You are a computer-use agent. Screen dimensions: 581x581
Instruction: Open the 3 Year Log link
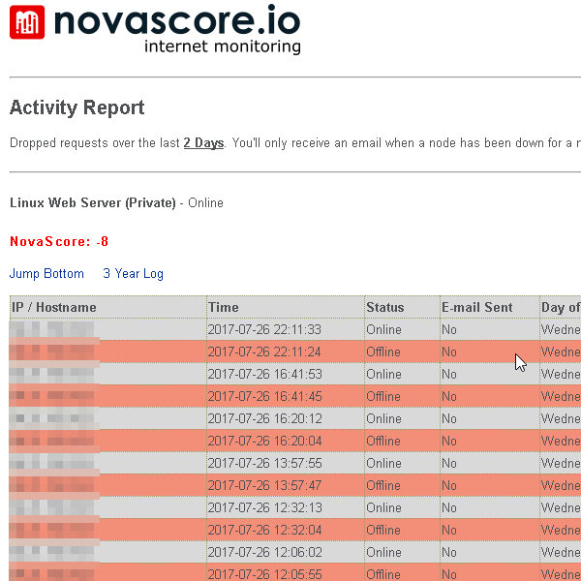pyautogui.click(x=133, y=274)
